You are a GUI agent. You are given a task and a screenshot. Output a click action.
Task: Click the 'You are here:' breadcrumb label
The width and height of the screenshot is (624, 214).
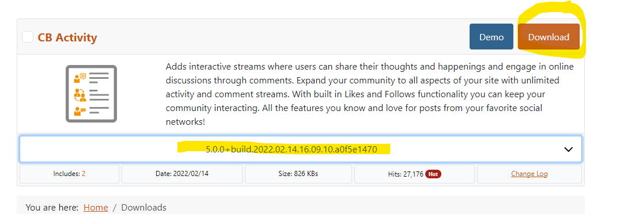(x=52, y=207)
